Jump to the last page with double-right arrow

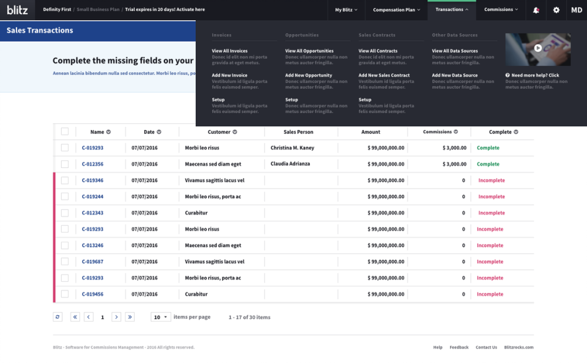pos(130,317)
